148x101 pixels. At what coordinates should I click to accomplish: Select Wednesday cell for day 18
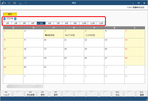pyautogui.click(x=74, y=52)
